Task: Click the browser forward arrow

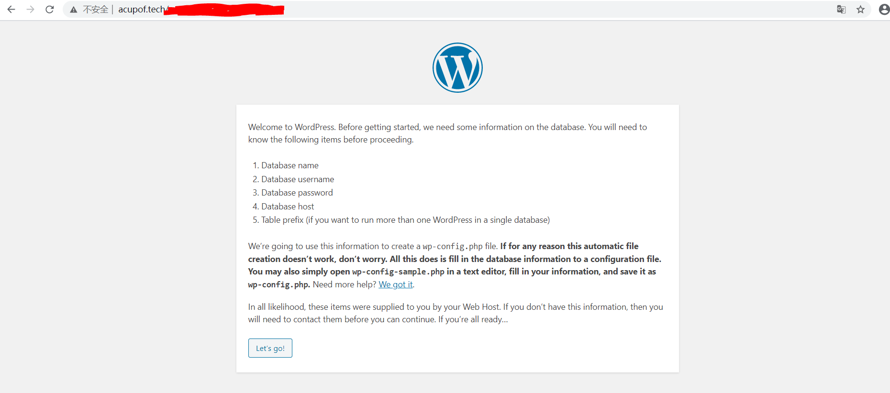Action: click(x=31, y=10)
